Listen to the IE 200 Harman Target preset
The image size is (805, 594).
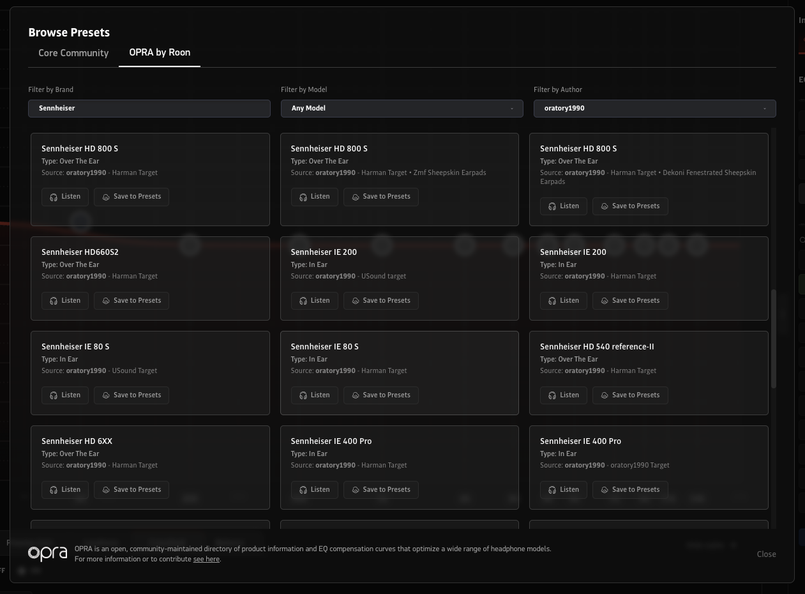(564, 301)
